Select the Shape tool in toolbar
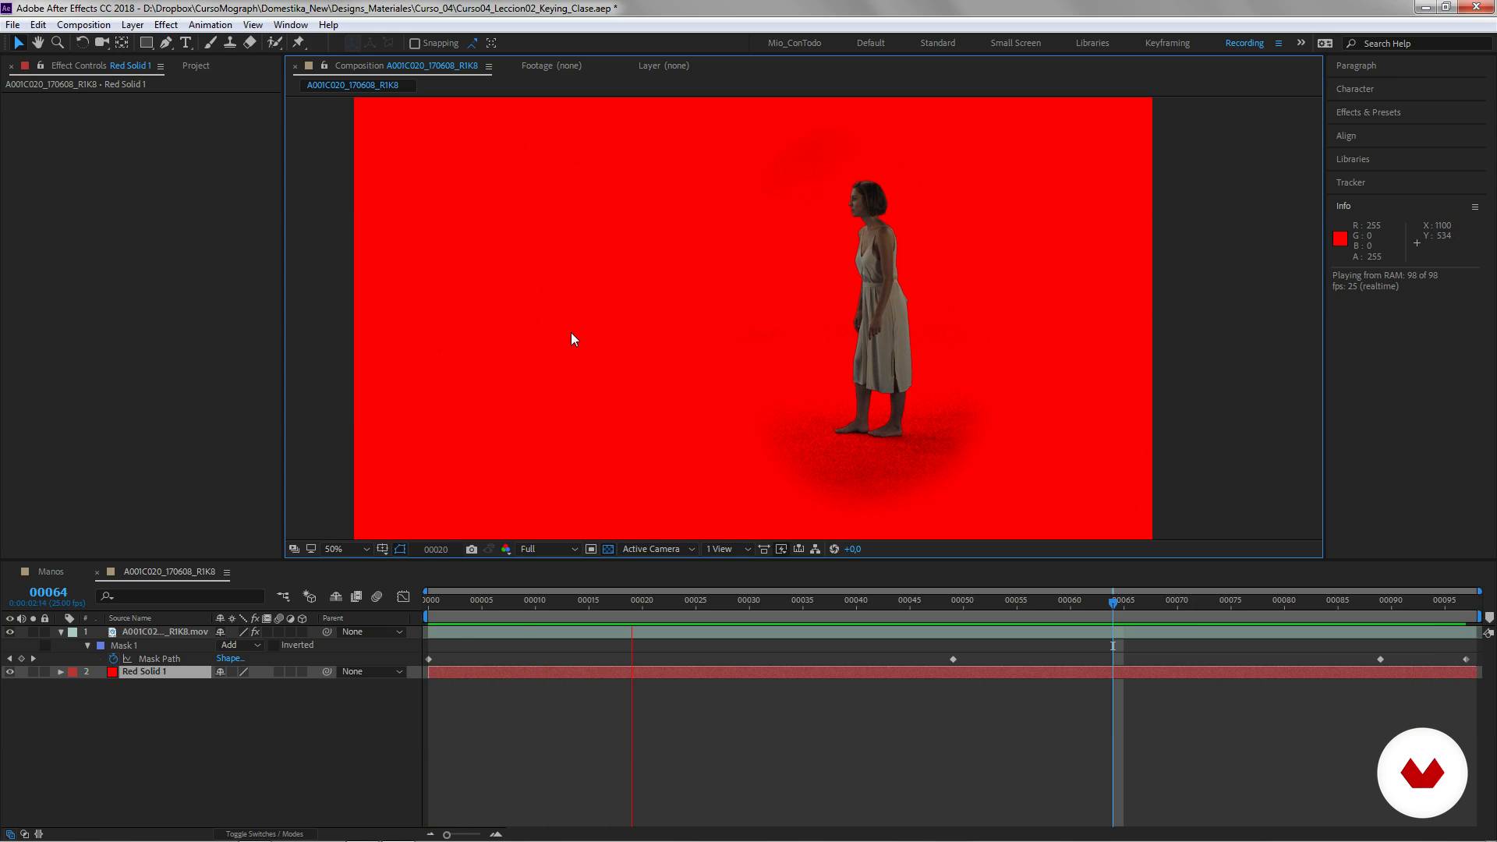 tap(145, 42)
